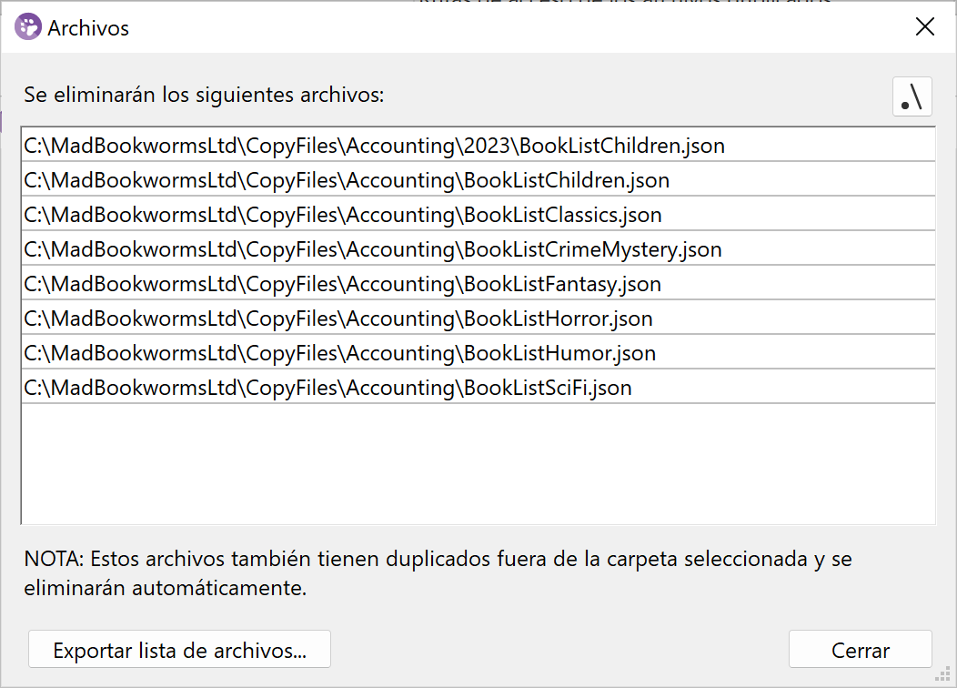Click the resize grip in the dialog corner

[945, 676]
